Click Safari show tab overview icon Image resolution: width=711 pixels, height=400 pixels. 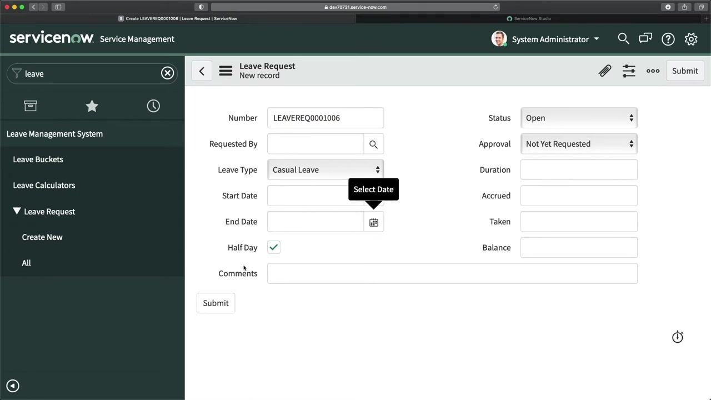pos(701,7)
